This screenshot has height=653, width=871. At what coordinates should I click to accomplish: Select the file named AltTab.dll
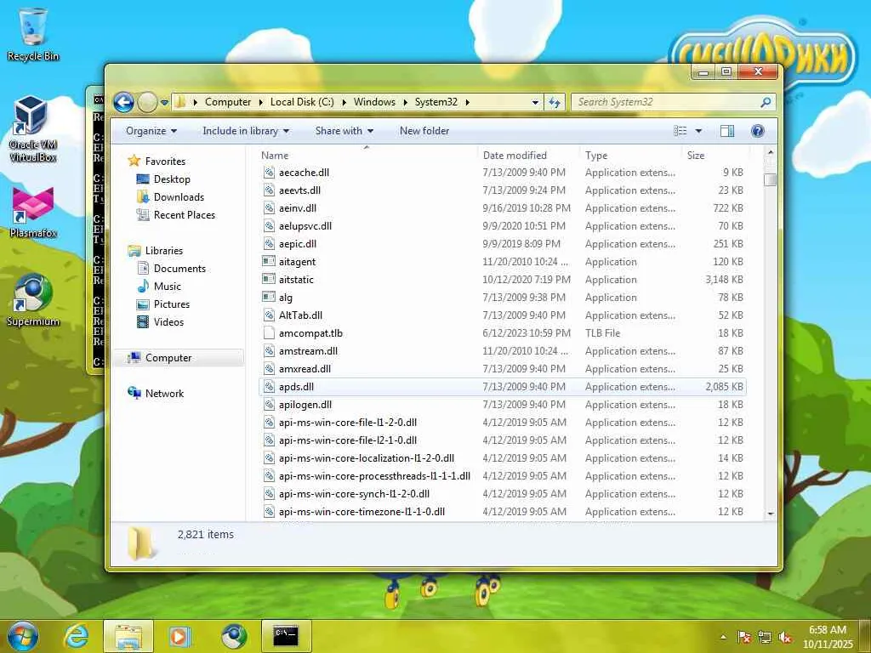coord(300,315)
